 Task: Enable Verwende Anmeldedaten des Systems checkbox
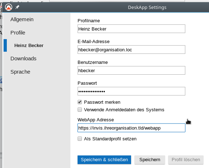(80, 109)
